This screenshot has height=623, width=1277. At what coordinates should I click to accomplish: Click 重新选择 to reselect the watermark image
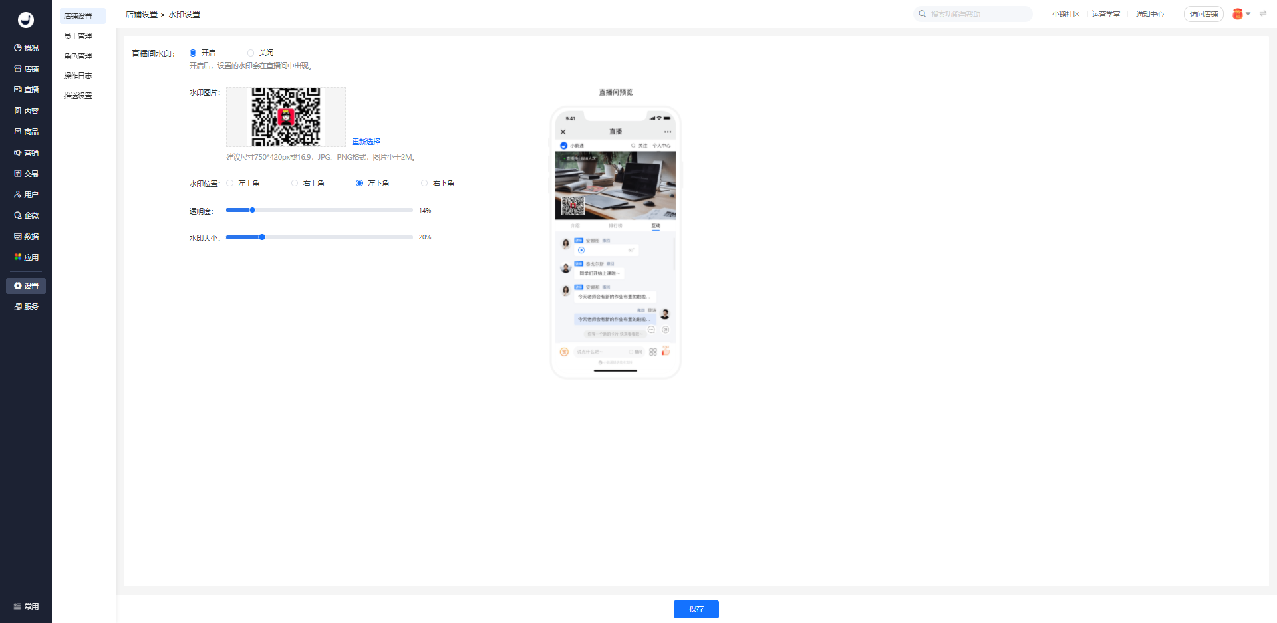(366, 142)
